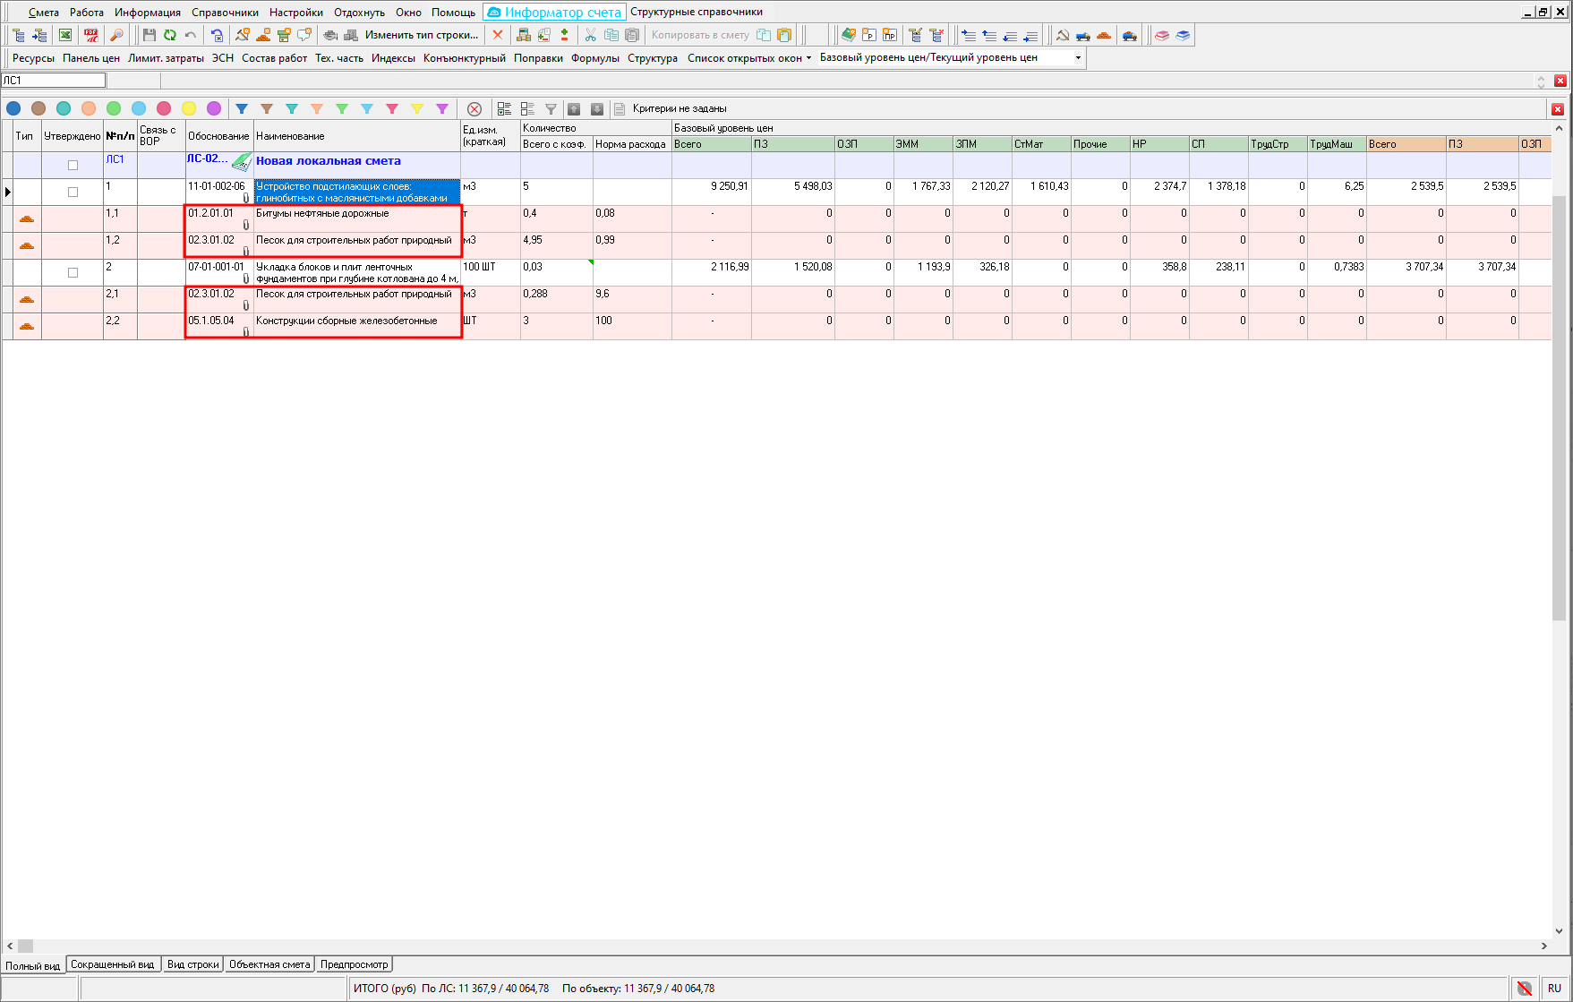Click the ЛС1 input field
This screenshot has width=1573, height=1002.
click(x=54, y=81)
